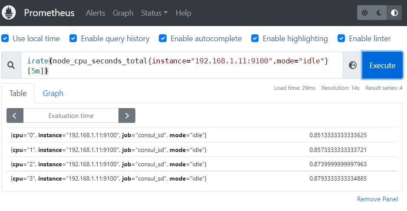This screenshot has width=407, height=211.
Task: Toggle Enable autocomplete checkbox
Action: 163,39
